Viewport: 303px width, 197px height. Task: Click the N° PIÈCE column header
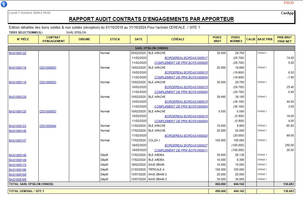[x=23, y=39]
